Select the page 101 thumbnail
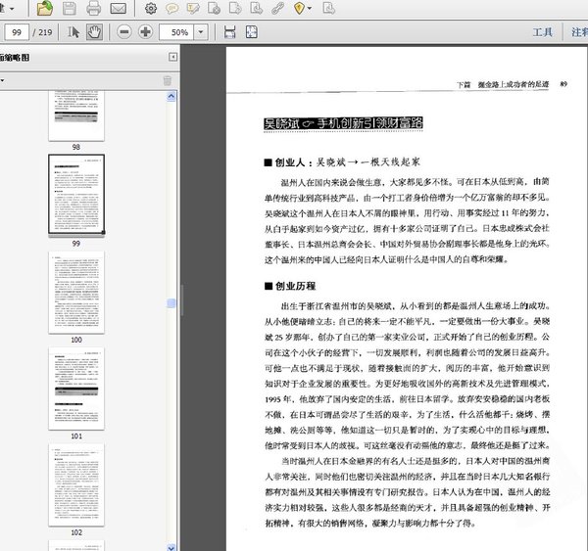The width and height of the screenshot is (588, 551). click(76, 388)
